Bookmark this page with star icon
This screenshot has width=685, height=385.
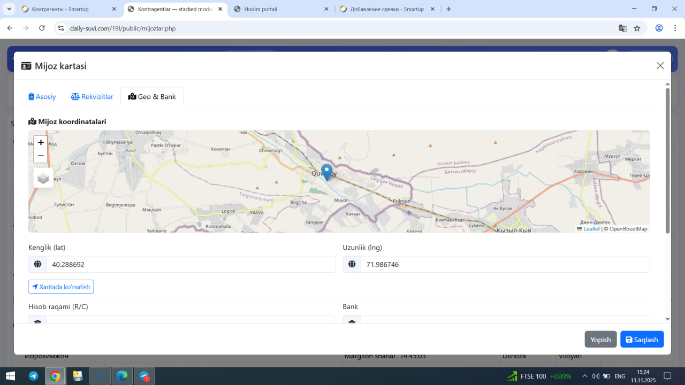click(x=637, y=28)
